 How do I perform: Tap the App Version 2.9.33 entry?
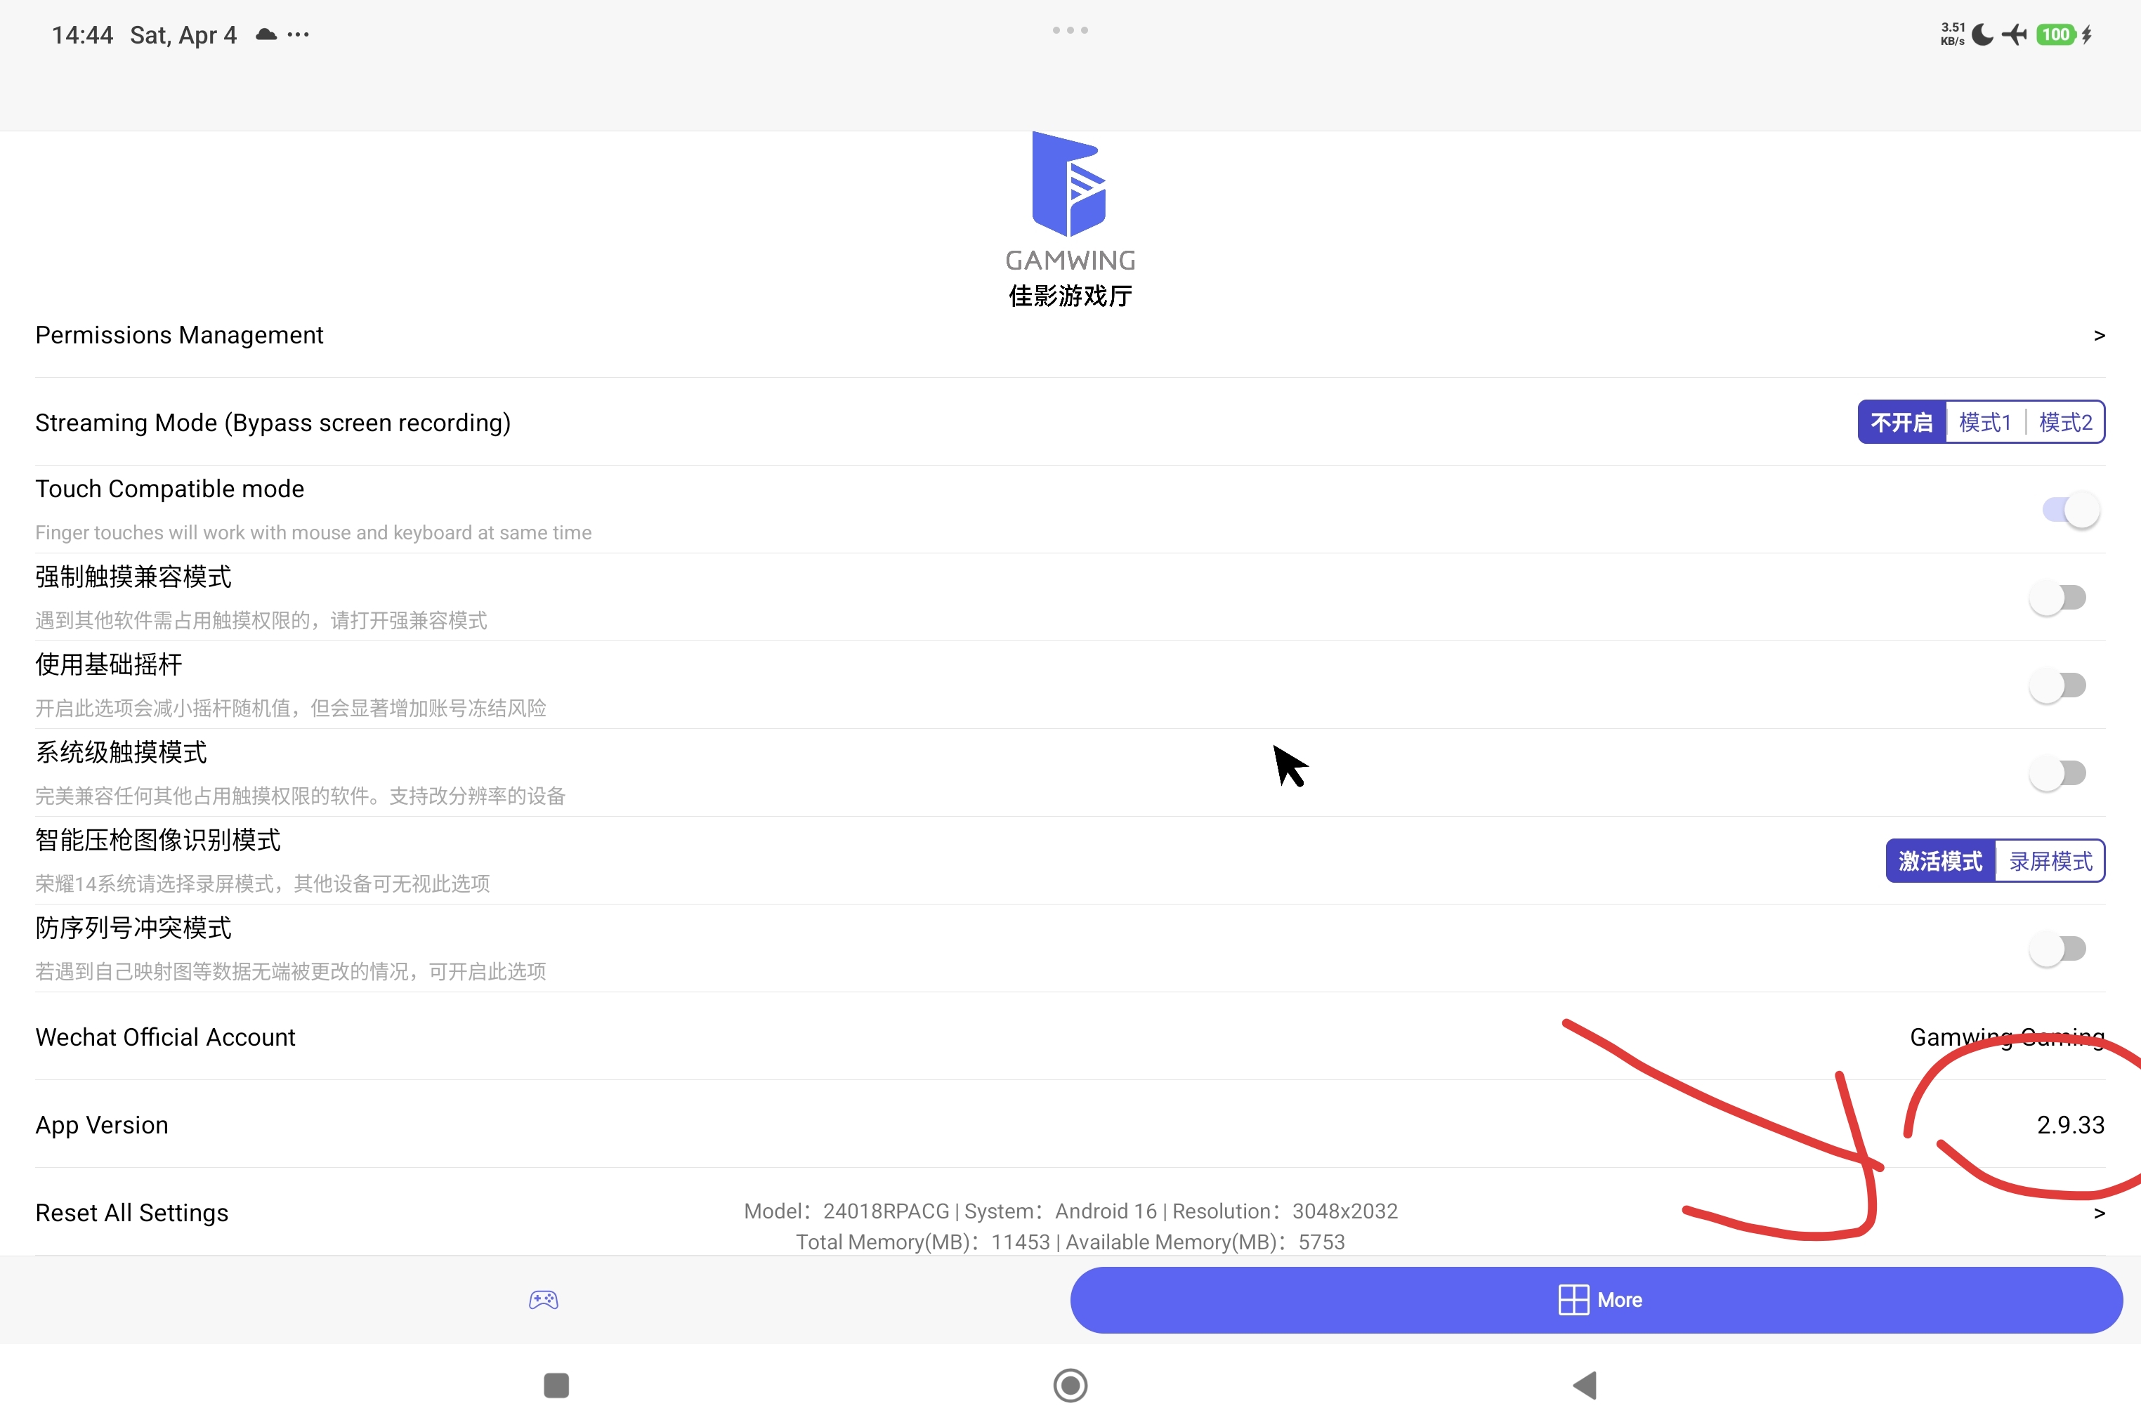(x=2069, y=1125)
